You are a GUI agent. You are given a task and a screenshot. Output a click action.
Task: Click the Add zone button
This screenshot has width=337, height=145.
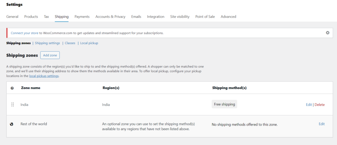pyautogui.click(x=50, y=55)
